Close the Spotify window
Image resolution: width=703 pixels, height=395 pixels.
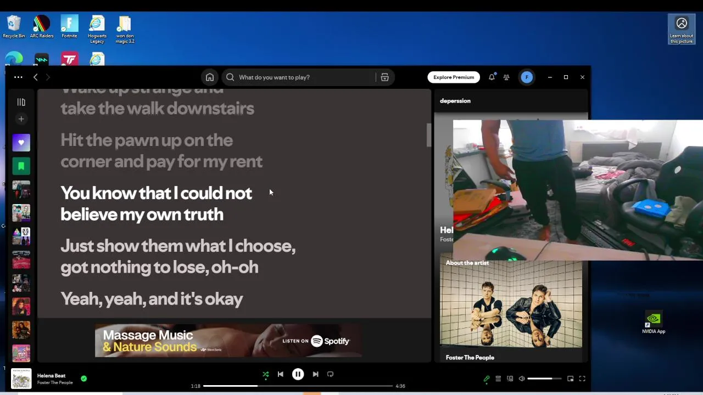(582, 77)
